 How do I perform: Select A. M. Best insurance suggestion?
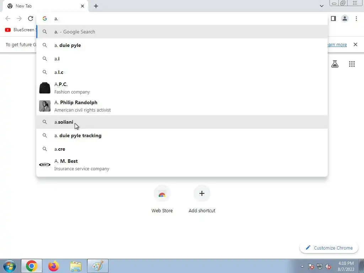[182, 165]
